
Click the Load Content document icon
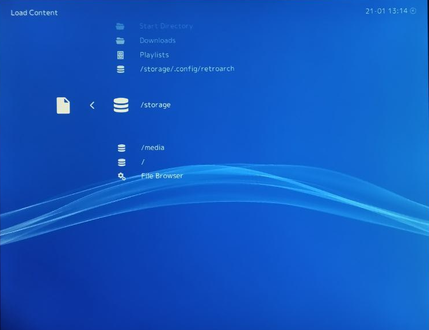[x=63, y=105]
